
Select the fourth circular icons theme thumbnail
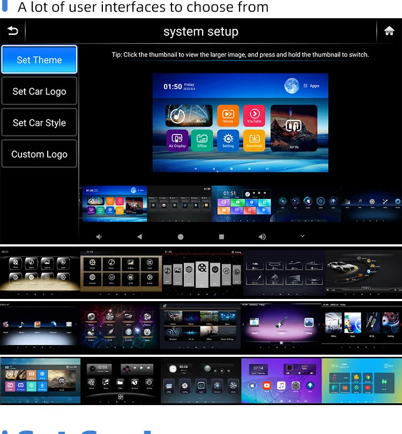pyautogui.click(x=309, y=204)
